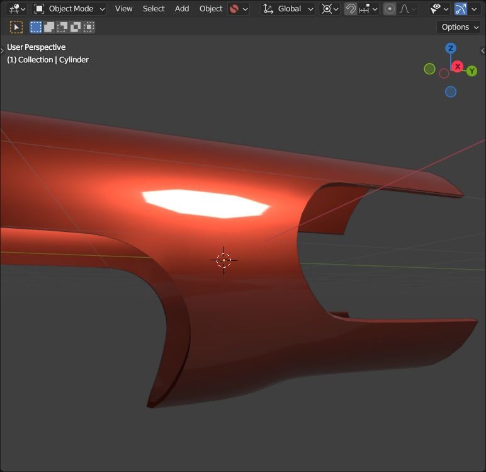Viewport: 486px width, 472px height.
Task: Open the Global transform orientation dropdown
Action: (288, 9)
